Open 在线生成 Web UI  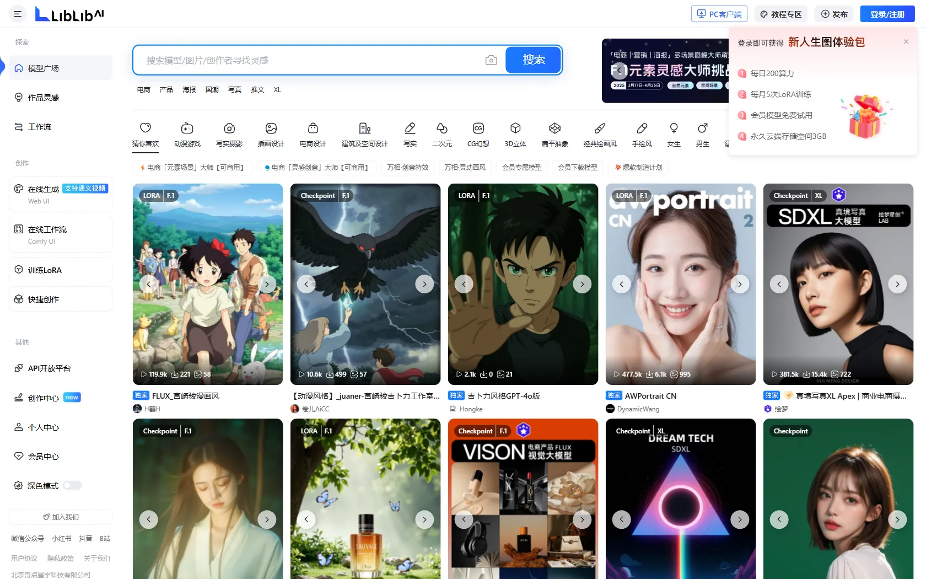(61, 194)
